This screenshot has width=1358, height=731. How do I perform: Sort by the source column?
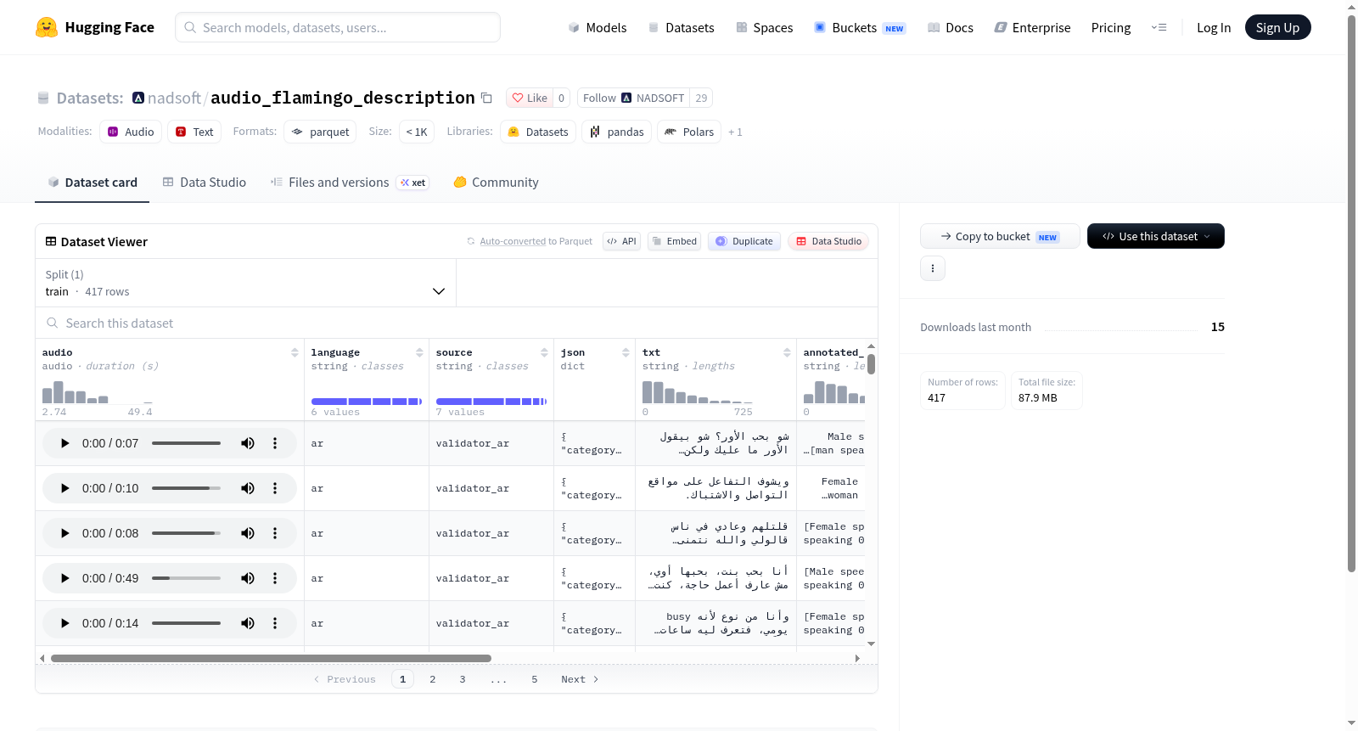tap(544, 352)
